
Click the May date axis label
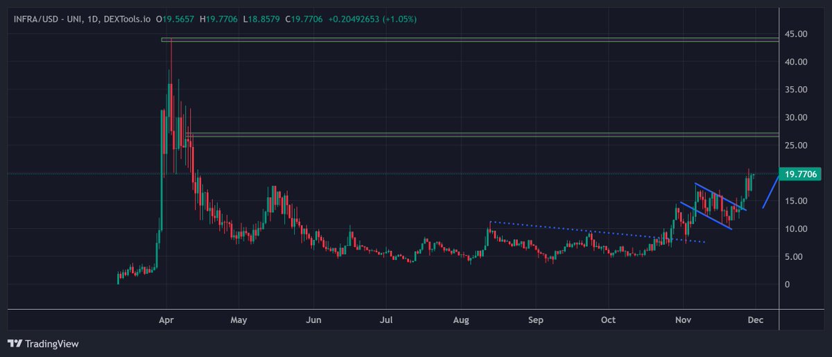(239, 320)
